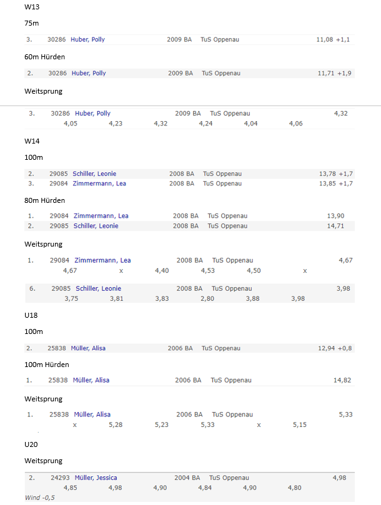Click Müller, Alisa in U18 100m results
381x505 pixels.
[88, 348]
